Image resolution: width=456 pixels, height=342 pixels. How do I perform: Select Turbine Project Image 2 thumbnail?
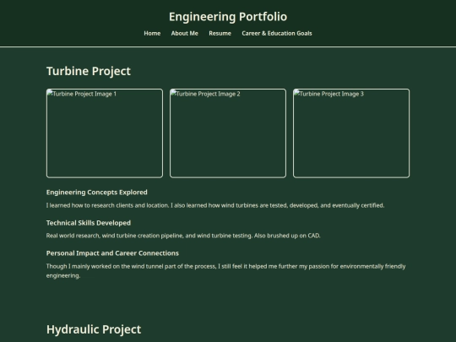tap(228, 133)
